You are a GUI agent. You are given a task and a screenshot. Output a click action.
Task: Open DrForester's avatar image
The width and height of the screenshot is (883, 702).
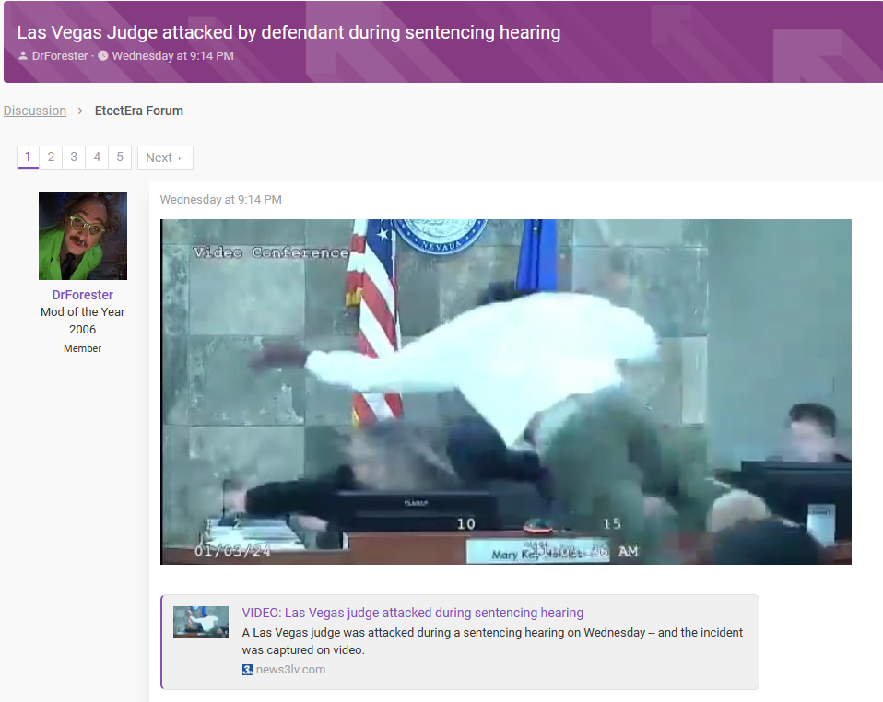coord(83,236)
